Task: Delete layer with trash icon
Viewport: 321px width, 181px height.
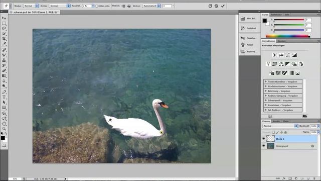Action: point(314,178)
